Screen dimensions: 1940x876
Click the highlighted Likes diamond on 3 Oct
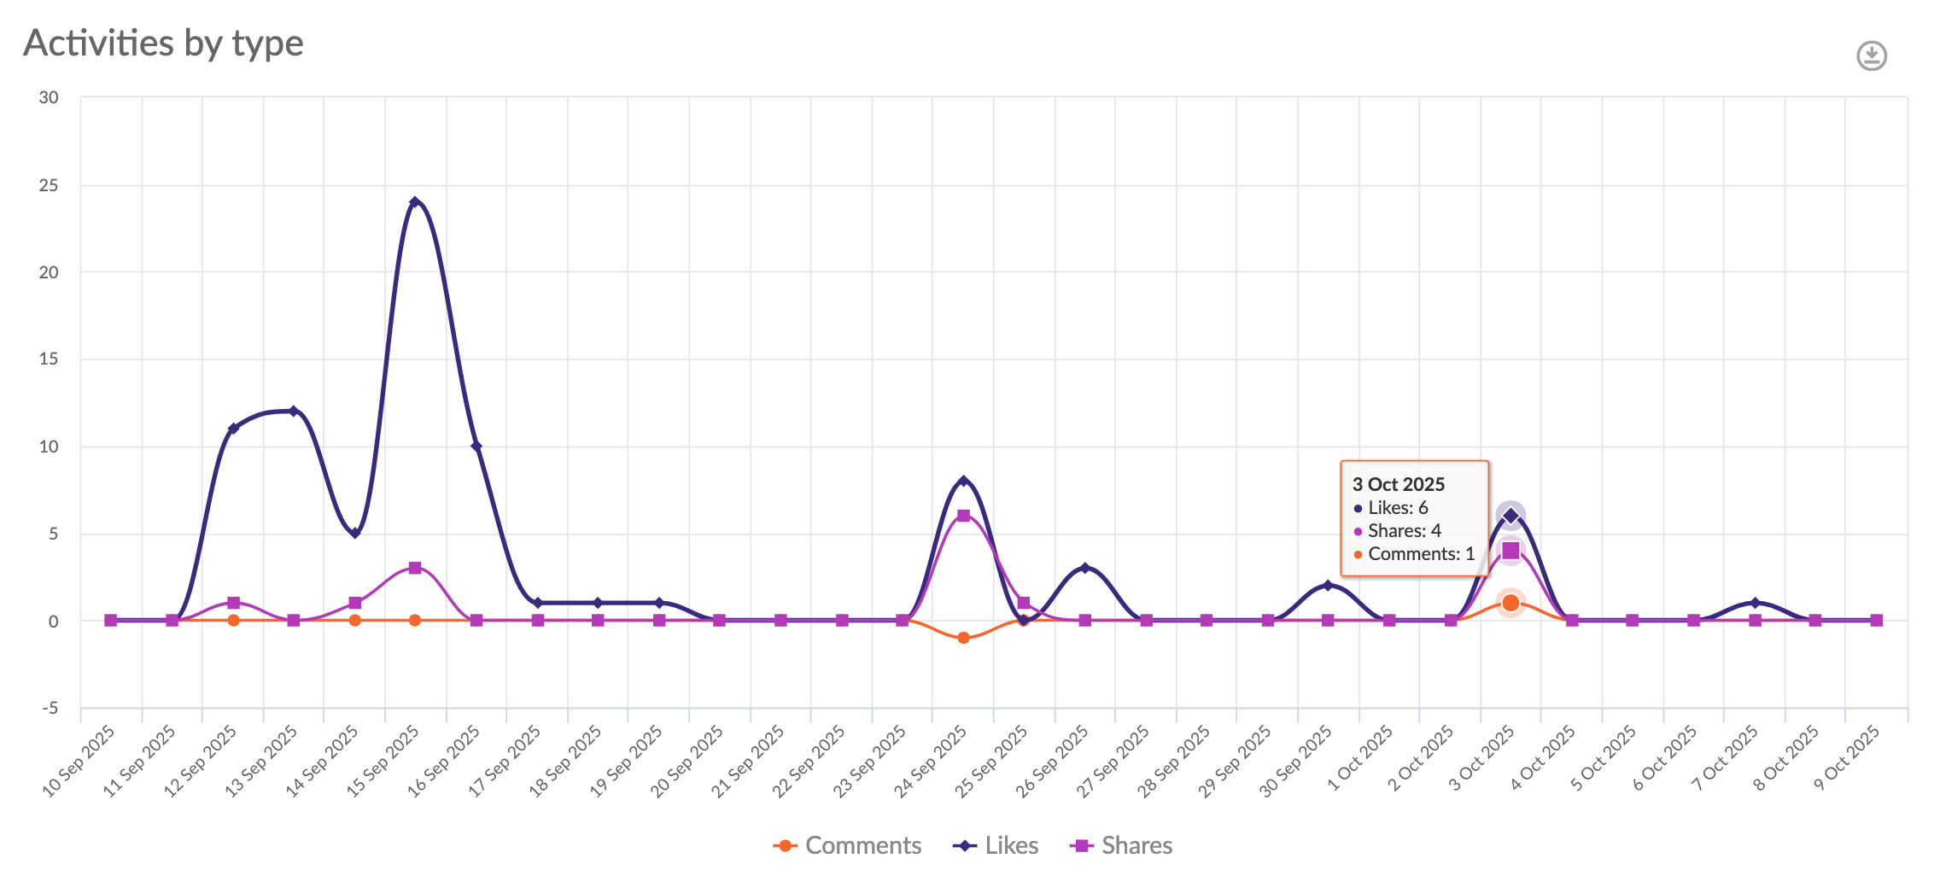(1511, 514)
